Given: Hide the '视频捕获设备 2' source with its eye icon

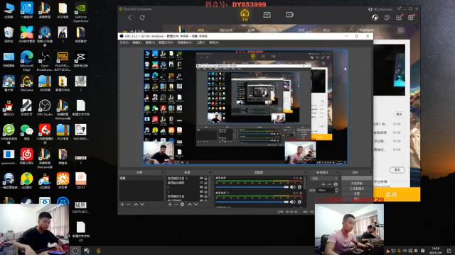Looking at the screenshot, I should pos(201,178).
